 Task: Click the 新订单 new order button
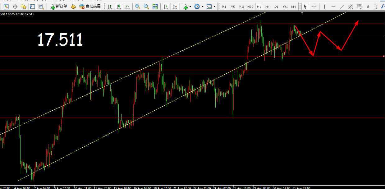click(x=58, y=7)
